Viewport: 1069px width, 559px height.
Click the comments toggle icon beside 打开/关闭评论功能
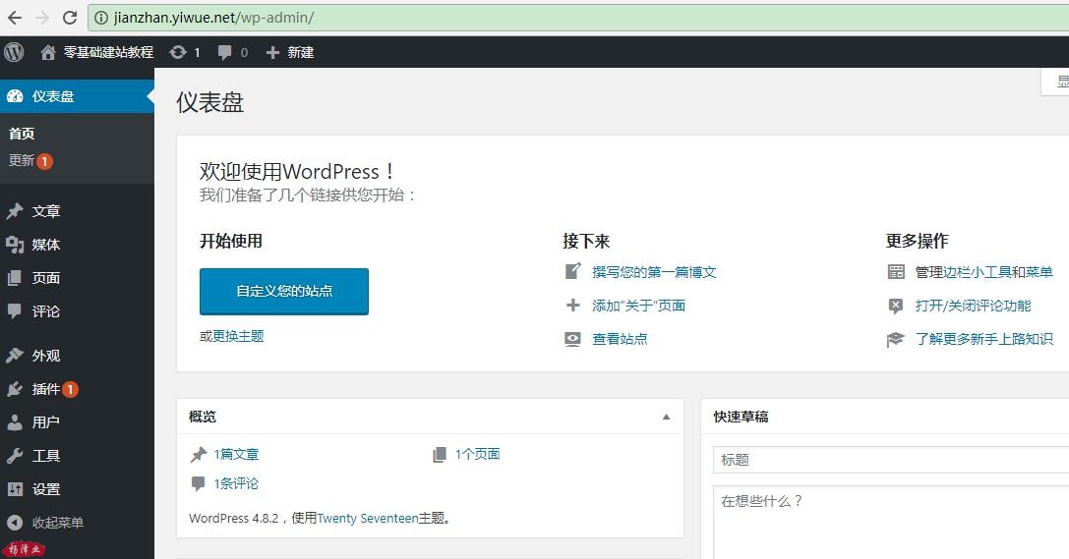pyautogui.click(x=896, y=306)
